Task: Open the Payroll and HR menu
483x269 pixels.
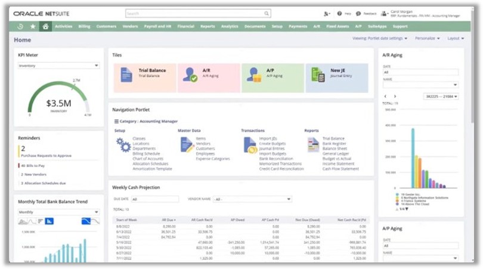Action: click(157, 26)
